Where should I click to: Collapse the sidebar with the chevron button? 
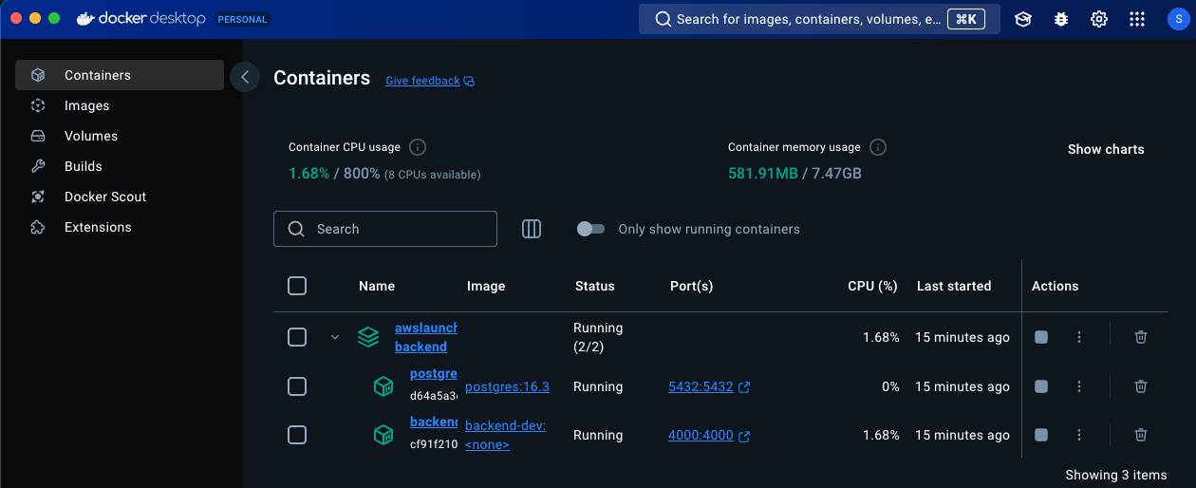pos(245,77)
